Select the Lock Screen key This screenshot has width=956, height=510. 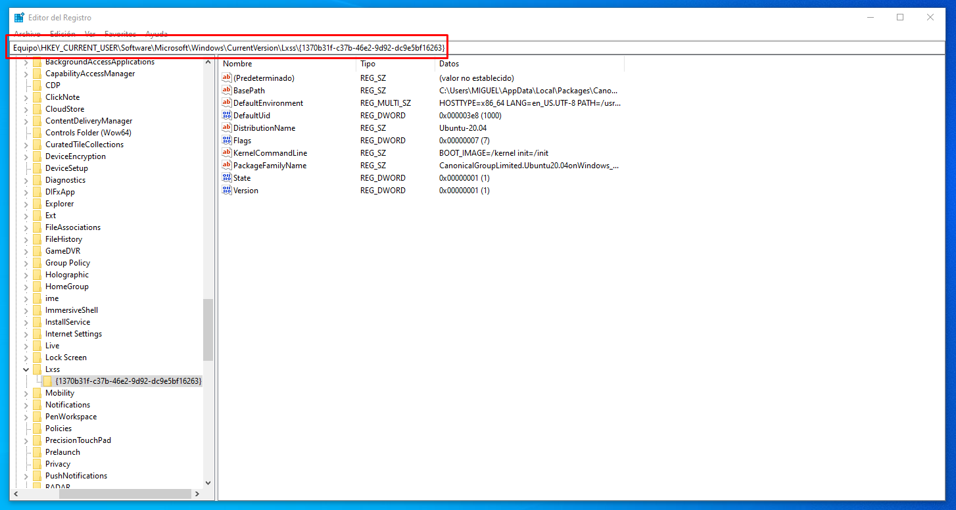(66, 358)
